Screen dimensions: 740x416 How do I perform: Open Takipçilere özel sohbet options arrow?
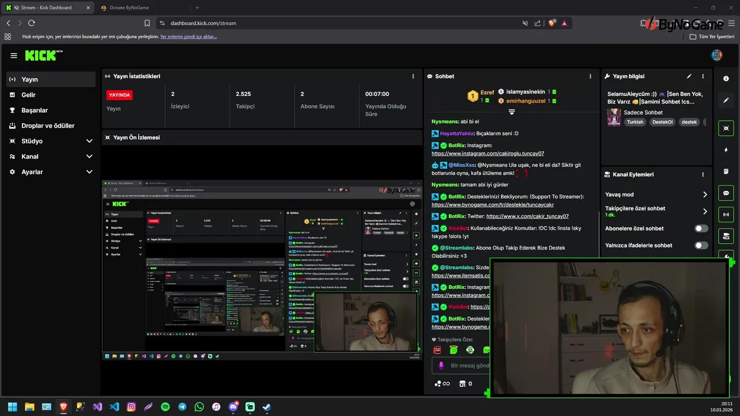tap(705, 211)
